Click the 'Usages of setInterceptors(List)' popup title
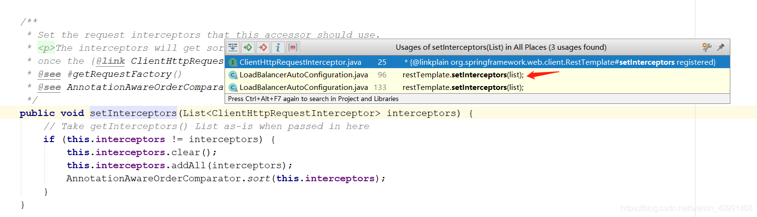Viewport: 757px width, 217px height. pos(501,47)
